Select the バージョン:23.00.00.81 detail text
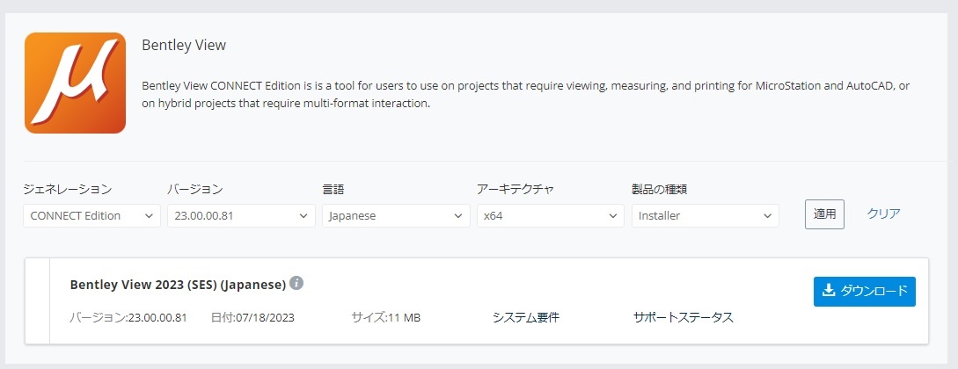 click(128, 318)
